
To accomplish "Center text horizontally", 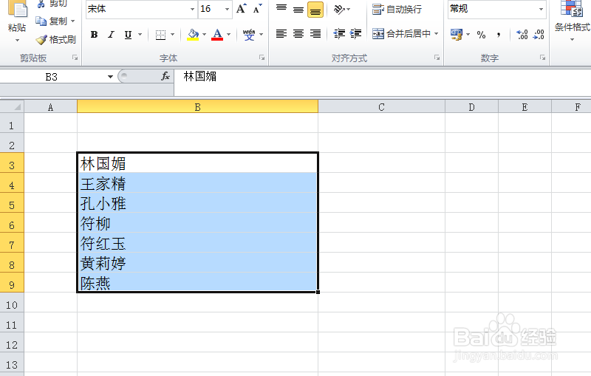I will click(298, 34).
